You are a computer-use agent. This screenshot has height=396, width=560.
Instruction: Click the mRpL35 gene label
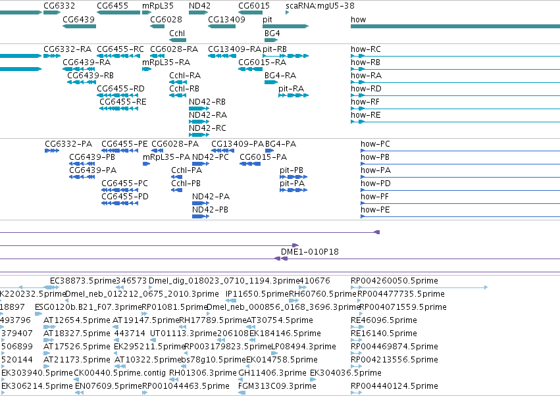point(158,6)
